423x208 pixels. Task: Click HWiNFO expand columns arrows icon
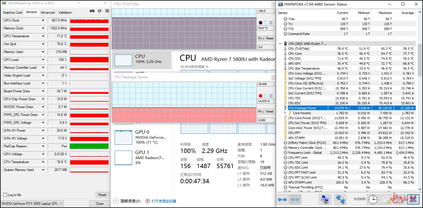click(282, 200)
